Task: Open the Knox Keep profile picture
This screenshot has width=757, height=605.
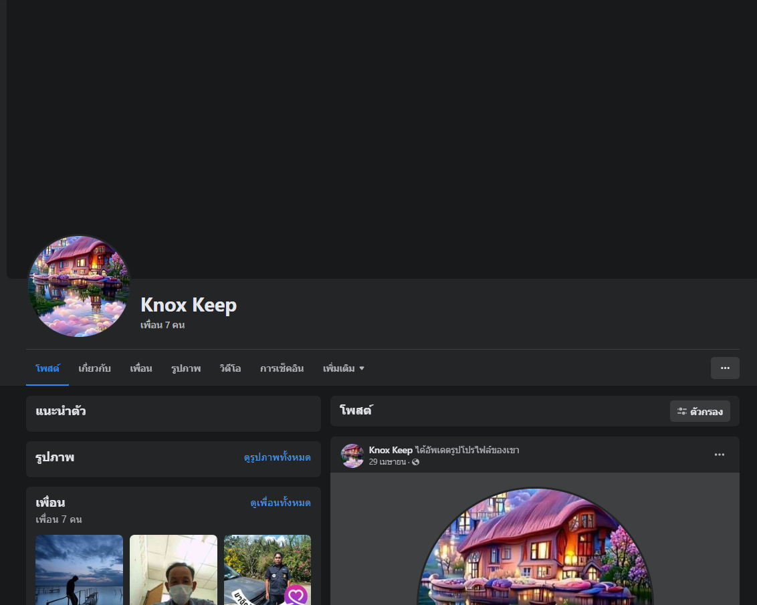Action: click(x=79, y=286)
